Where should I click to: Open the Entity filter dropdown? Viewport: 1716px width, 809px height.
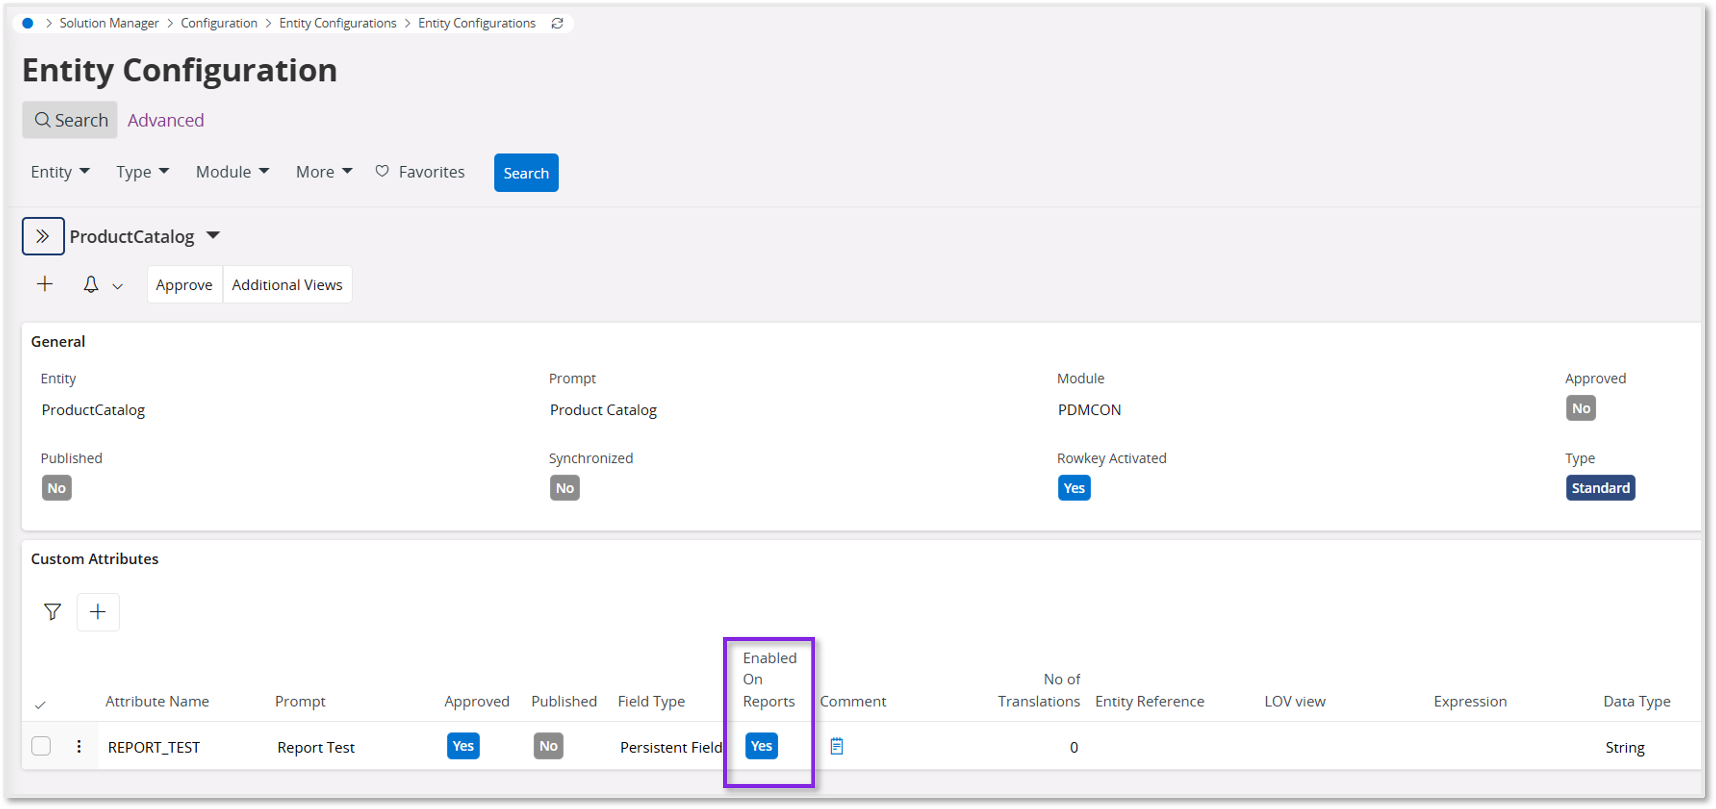[60, 172]
